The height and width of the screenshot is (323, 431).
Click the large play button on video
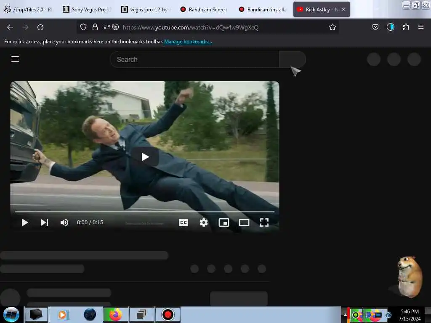(x=145, y=157)
